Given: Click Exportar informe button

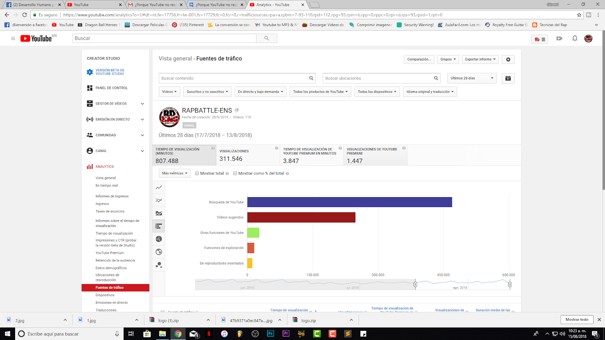Looking at the screenshot, I should (x=480, y=59).
